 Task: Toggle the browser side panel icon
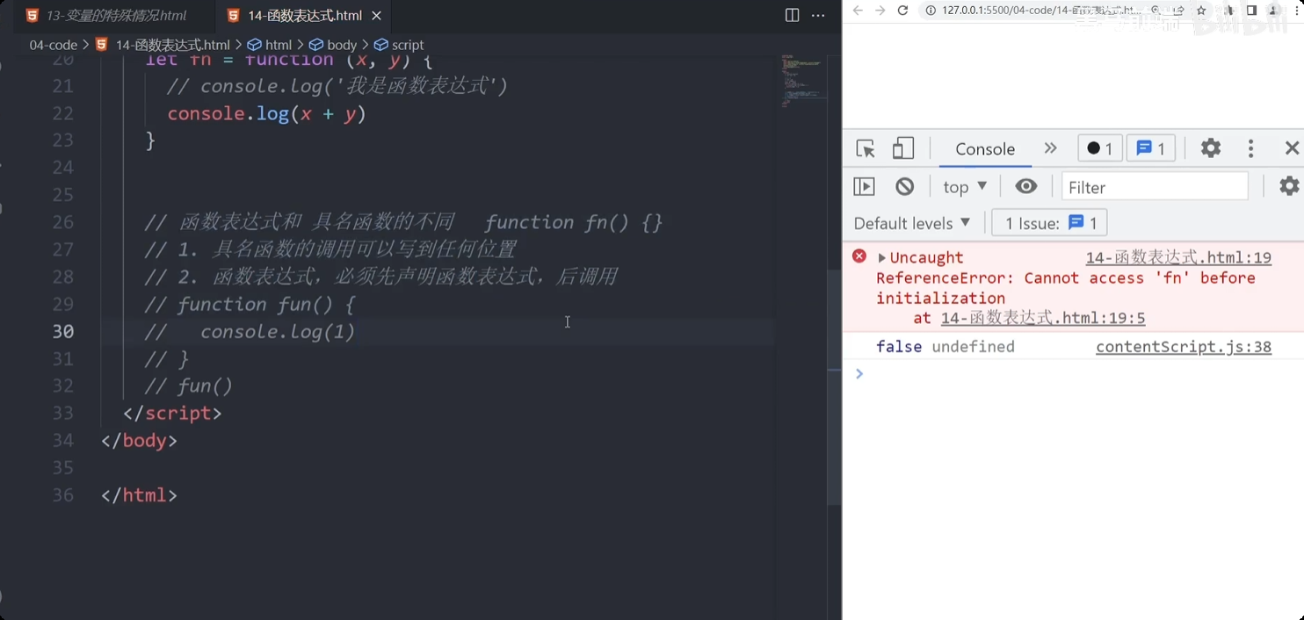pyautogui.click(x=1251, y=11)
